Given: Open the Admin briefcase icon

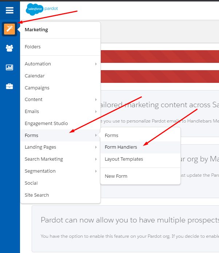Looking at the screenshot, I should (x=9, y=86).
